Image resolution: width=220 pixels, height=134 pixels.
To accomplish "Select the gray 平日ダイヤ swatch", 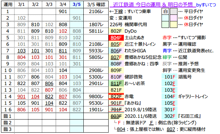I will coord(174,11).
